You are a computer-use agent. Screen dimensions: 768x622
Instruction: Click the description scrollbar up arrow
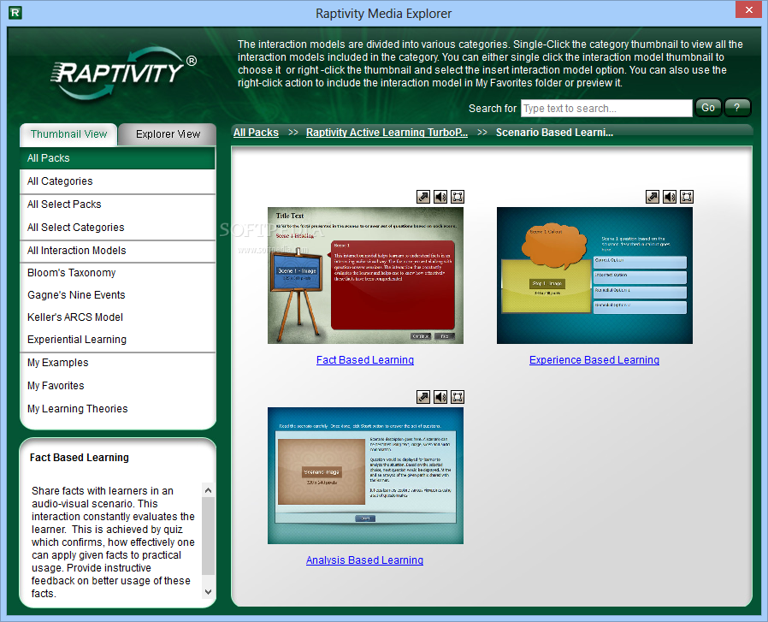point(208,490)
